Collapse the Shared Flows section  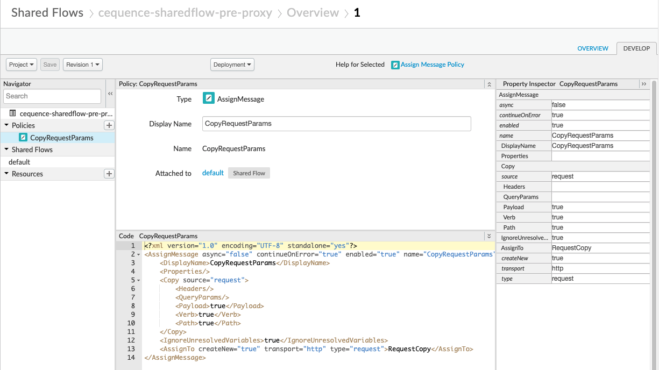click(x=5, y=150)
